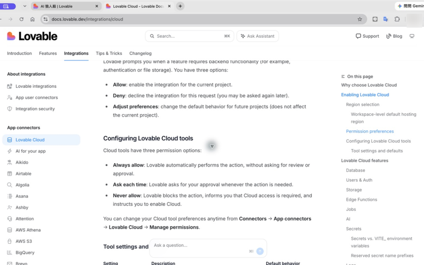This screenshot has width=424, height=265.
Task: Click the Asana sidebar icon
Action: click(x=10, y=196)
